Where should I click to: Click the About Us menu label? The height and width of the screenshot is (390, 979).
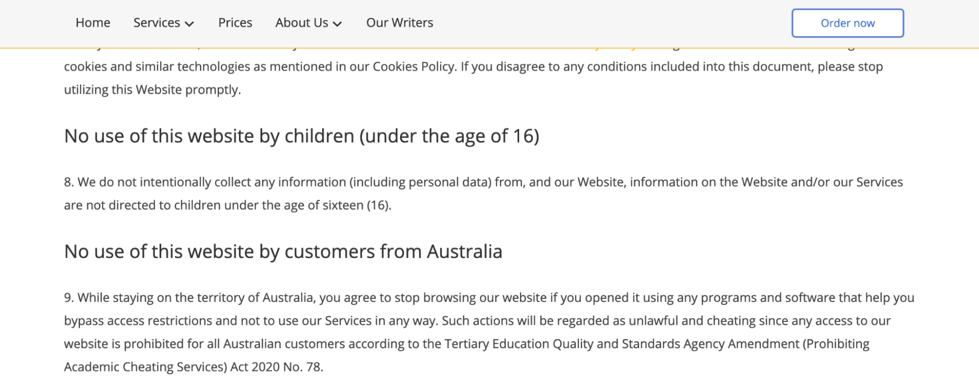point(302,23)
